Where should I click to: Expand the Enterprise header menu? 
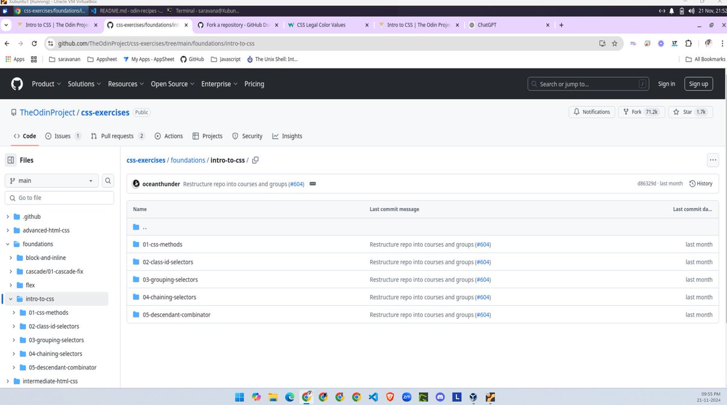(219, 84)
